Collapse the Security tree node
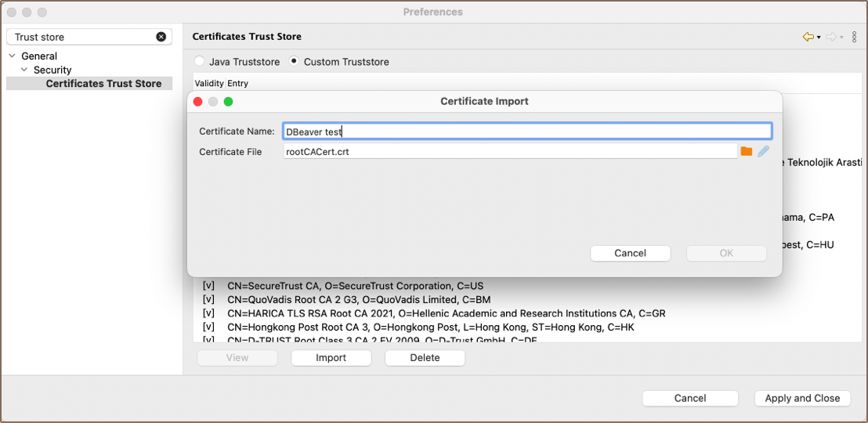Viewport: 868px width, 423px height. pyautogui.click(x=25, y=70)
